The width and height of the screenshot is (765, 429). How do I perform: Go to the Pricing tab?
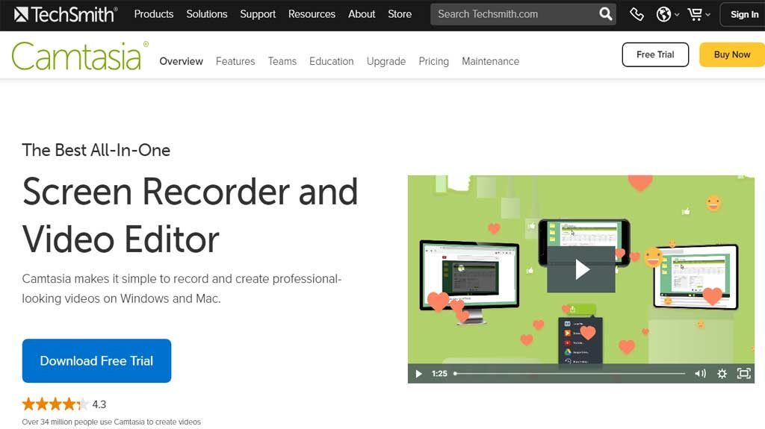tap(433, 61)
